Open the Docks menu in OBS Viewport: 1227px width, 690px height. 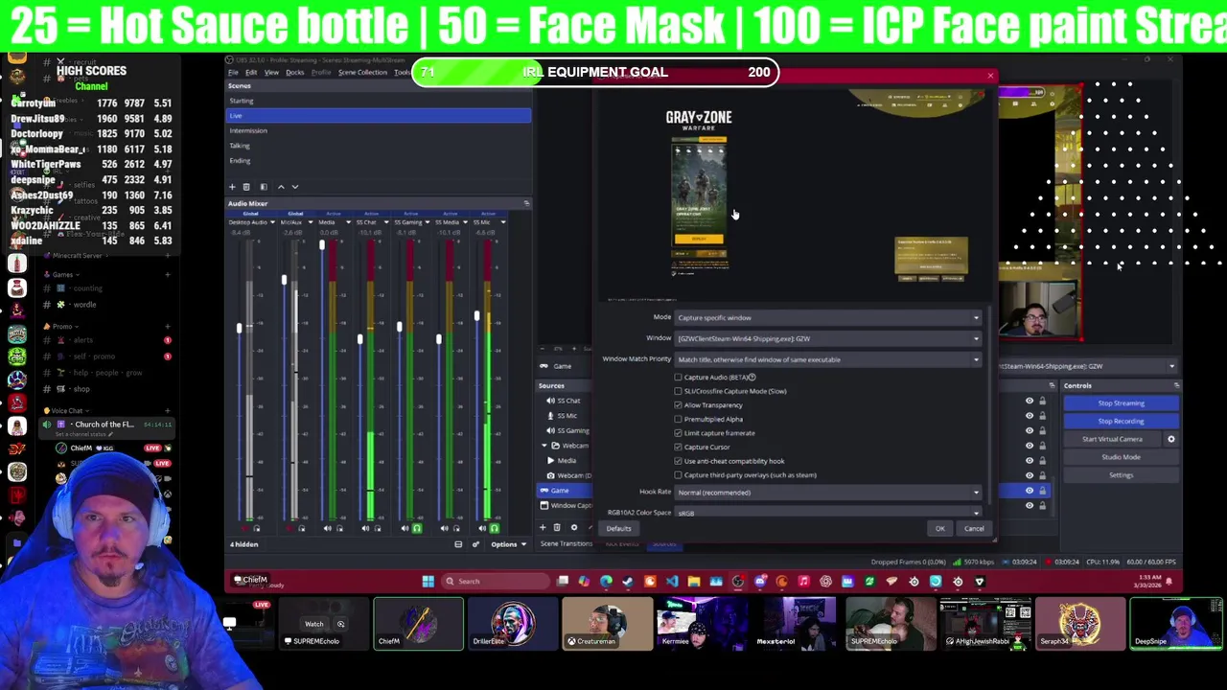pyautogui.click(x=295, y=73)
